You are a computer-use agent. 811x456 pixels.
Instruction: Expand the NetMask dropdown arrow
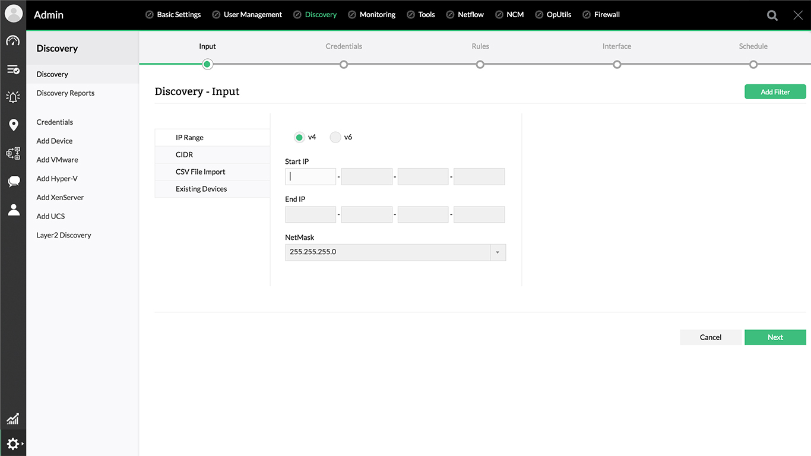pyautogui.click(x=498, y=252)
